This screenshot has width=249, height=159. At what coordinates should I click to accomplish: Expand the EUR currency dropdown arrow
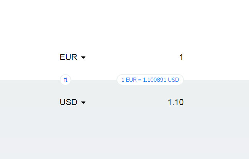tap(84, 58)
